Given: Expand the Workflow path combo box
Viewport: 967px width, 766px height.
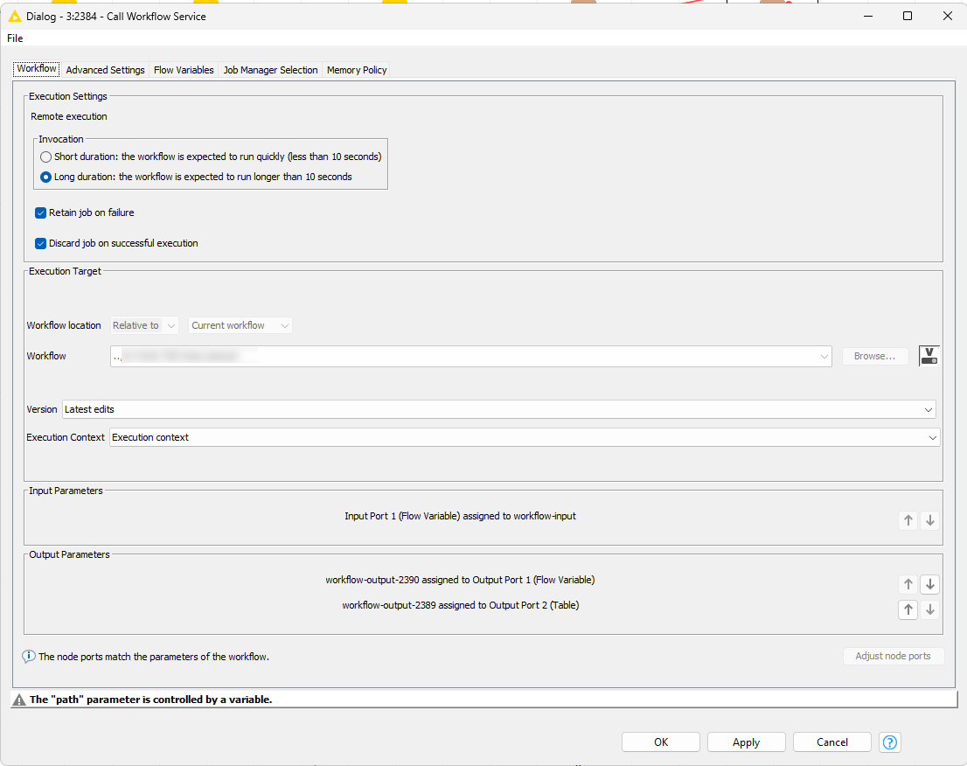Looking at the screenshot, I should (824, 356).
